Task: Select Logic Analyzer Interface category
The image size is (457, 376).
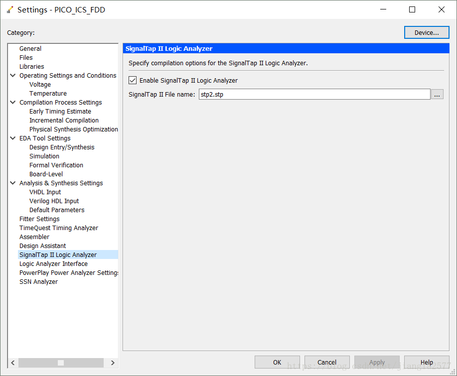Action: click(x=53, y=264)
